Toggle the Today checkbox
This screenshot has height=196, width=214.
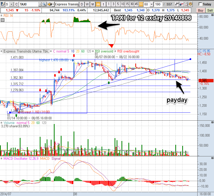(200, 4)
